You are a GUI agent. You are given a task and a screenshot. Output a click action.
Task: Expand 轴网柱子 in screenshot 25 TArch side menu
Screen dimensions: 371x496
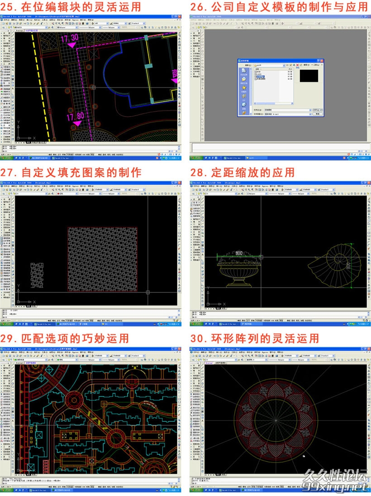(x=5, y=36)
